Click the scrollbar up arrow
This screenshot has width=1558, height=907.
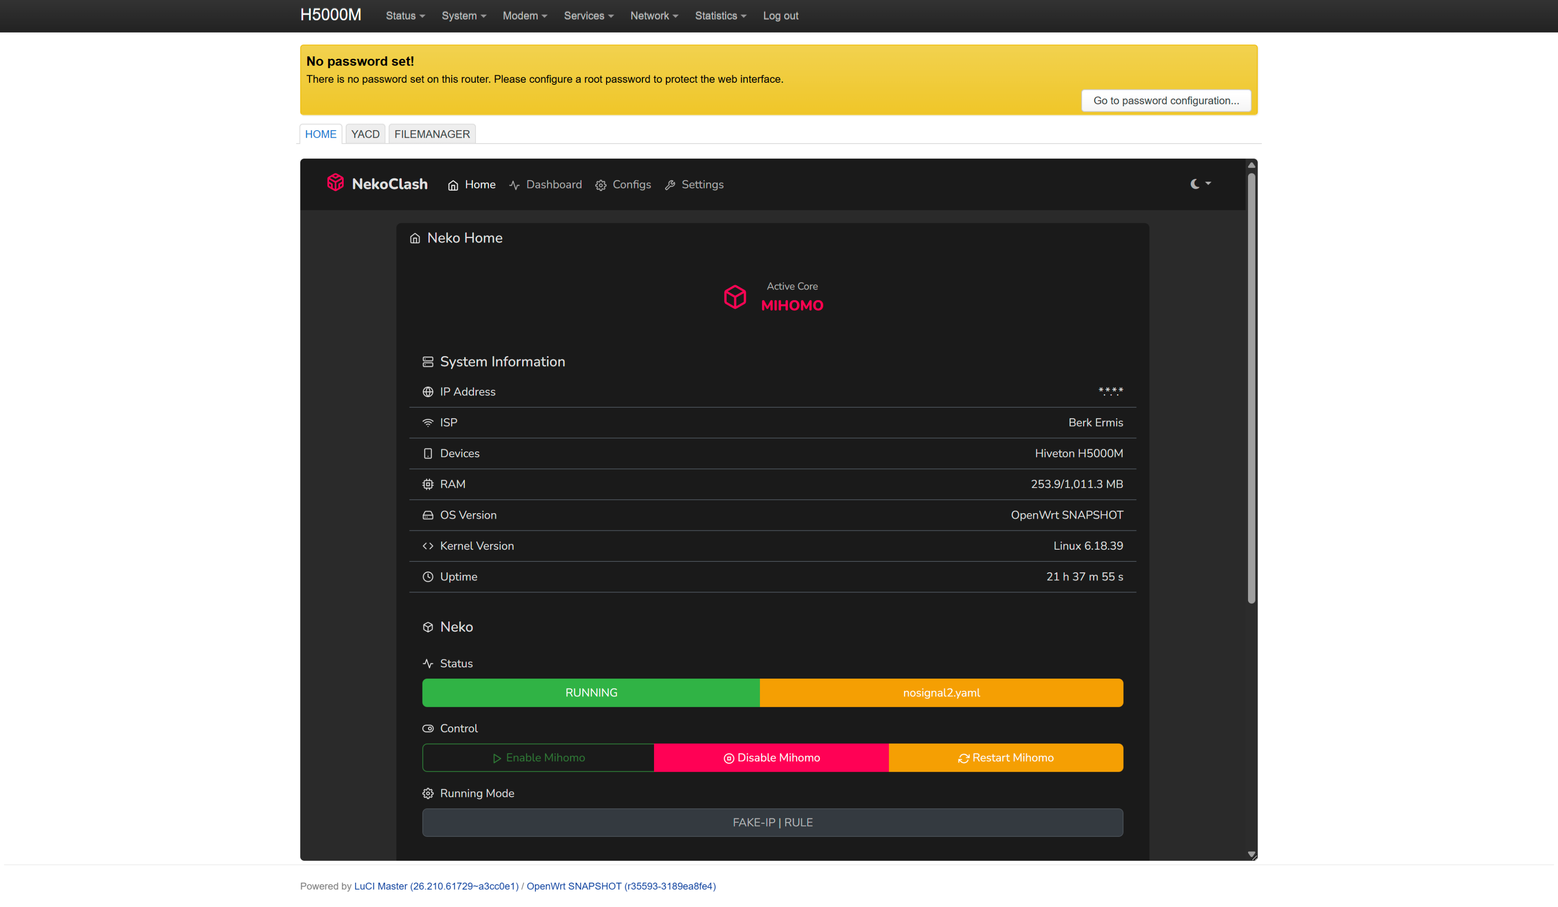click(x=1251, y=165)
